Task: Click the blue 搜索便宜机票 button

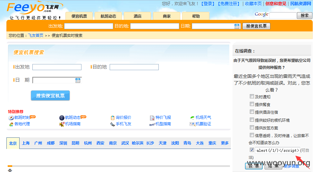Action: [50, 96]
